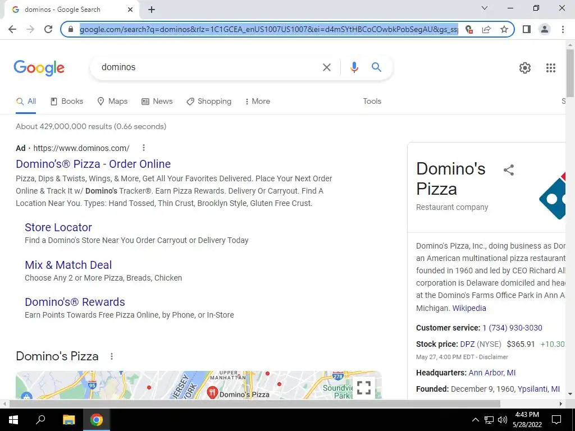Open the Windows Start menu
This screenshot has width=575, height=431.
click(13, 420)
